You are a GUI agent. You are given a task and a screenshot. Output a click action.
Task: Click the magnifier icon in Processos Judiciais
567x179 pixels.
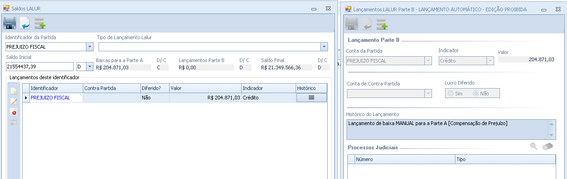tap(534, 146)
